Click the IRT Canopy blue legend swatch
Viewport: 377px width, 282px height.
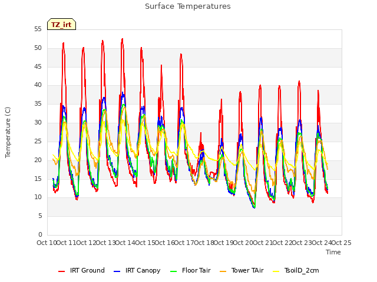tap(117, 271)
